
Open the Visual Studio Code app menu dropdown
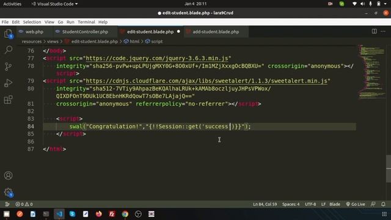tap(54, 4)
